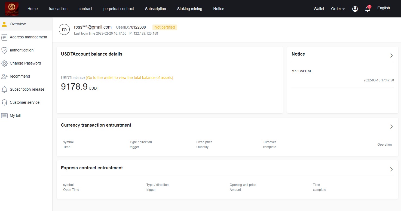The height and width of the screenshot is (211, 401).
Task: Open the MX8CAPITAL notice entry
Action: coord(302,71)
